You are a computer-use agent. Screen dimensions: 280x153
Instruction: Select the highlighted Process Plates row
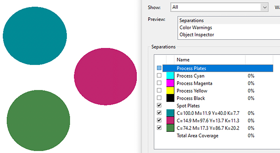pyautogui.click(x=218, y=68)
